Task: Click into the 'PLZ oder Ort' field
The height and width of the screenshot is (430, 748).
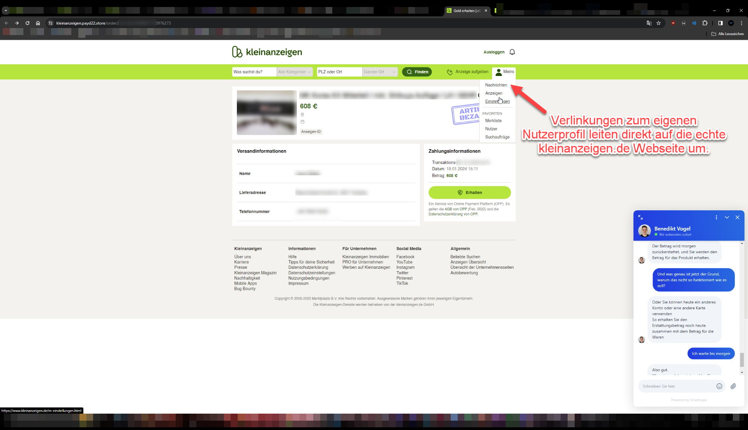Action: (339, 72)
